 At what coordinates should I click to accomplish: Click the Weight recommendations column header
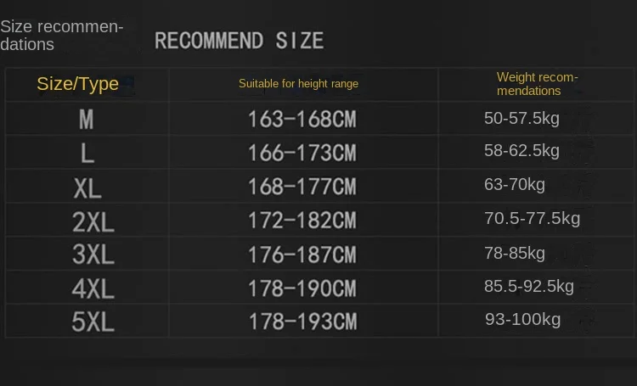click(537, 84)
